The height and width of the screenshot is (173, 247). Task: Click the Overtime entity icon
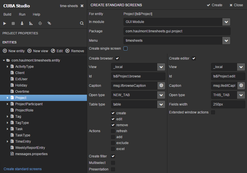[x=12, y=91]
